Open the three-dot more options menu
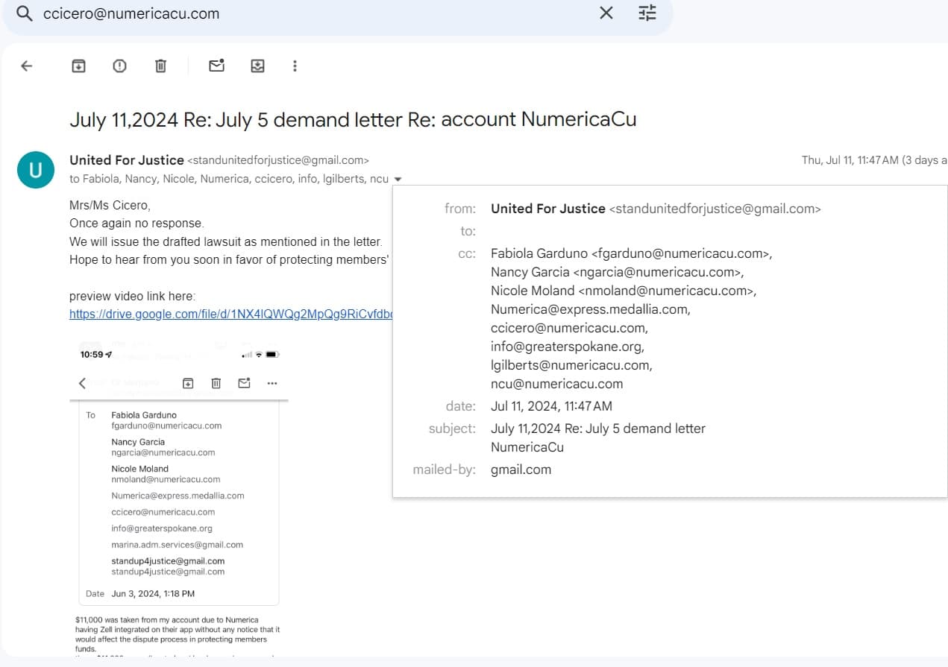The height and width of the screenshot is (667, 948). coord(295,66)
